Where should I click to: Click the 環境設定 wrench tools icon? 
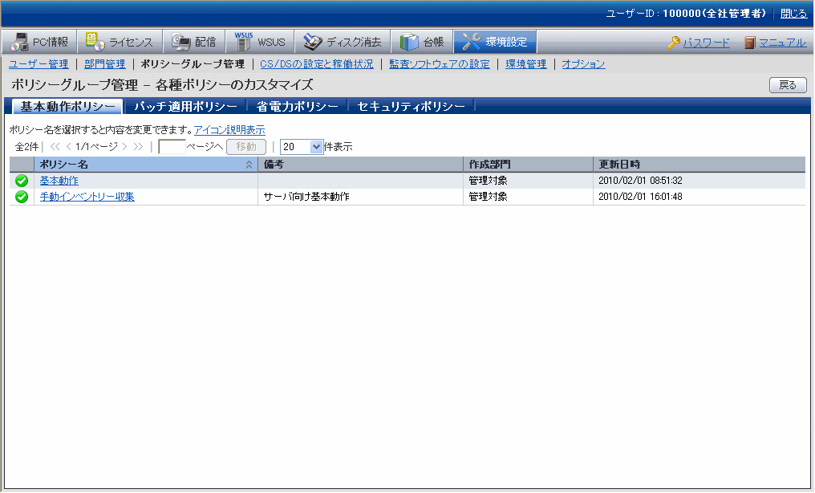[x=472, y=42]
